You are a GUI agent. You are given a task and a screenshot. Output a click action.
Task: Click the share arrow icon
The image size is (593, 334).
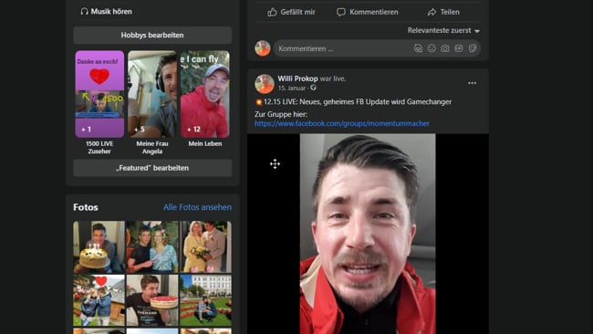coord(432,12)
